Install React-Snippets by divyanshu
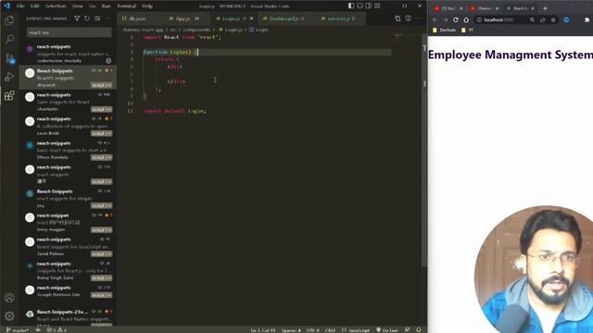This screenshot has width=593, height=333. 98,85
